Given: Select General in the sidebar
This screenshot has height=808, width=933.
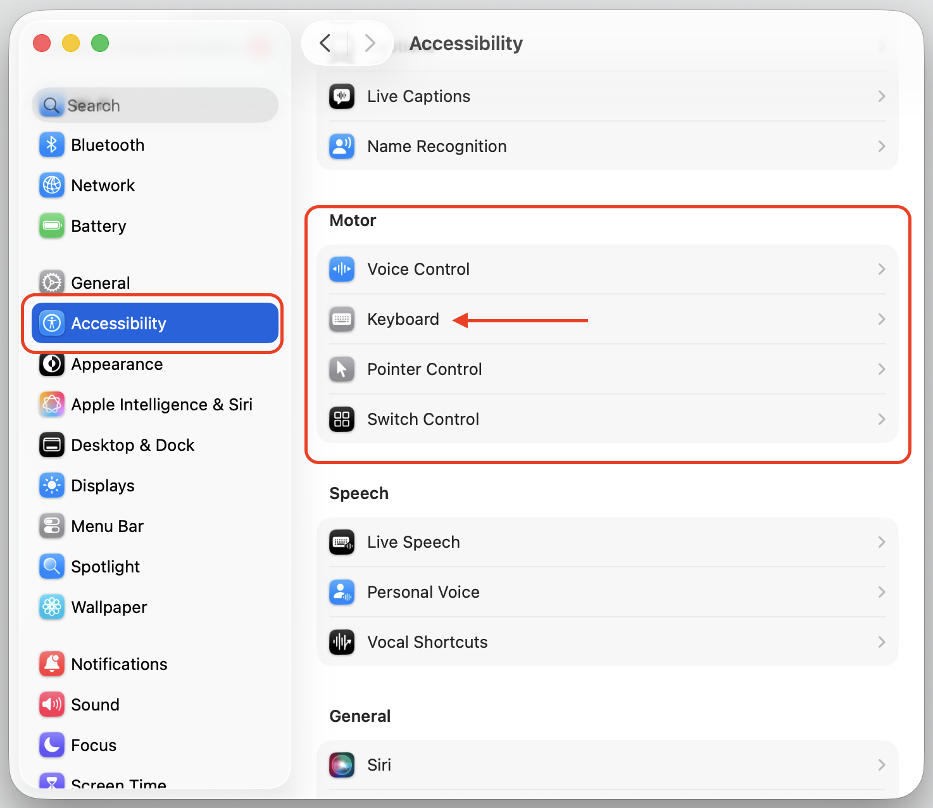Looking at the screenshot, I should [155, 282].
